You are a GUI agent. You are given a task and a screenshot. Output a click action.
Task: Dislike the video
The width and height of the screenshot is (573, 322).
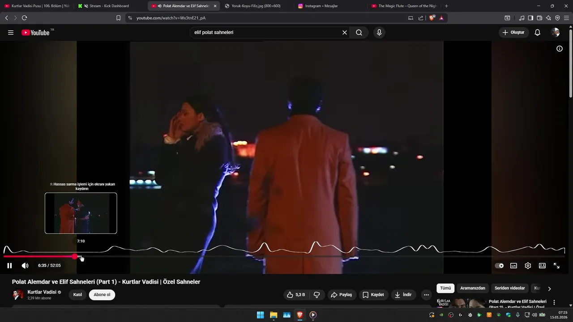pos(317,295)
